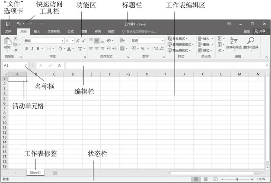
Task: Decrease indent of cell contents
Action: point(108,48)
